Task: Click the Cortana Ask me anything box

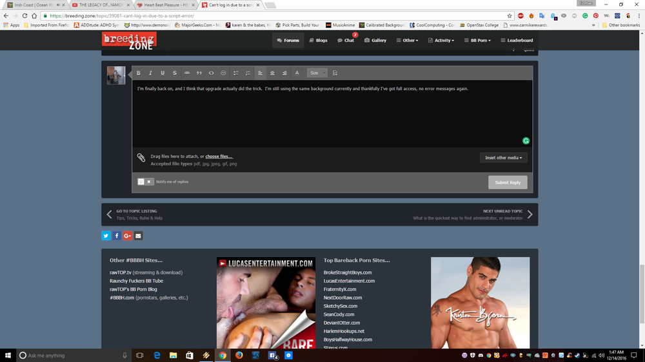Action: pyautogui.click(x=74, y=356)
